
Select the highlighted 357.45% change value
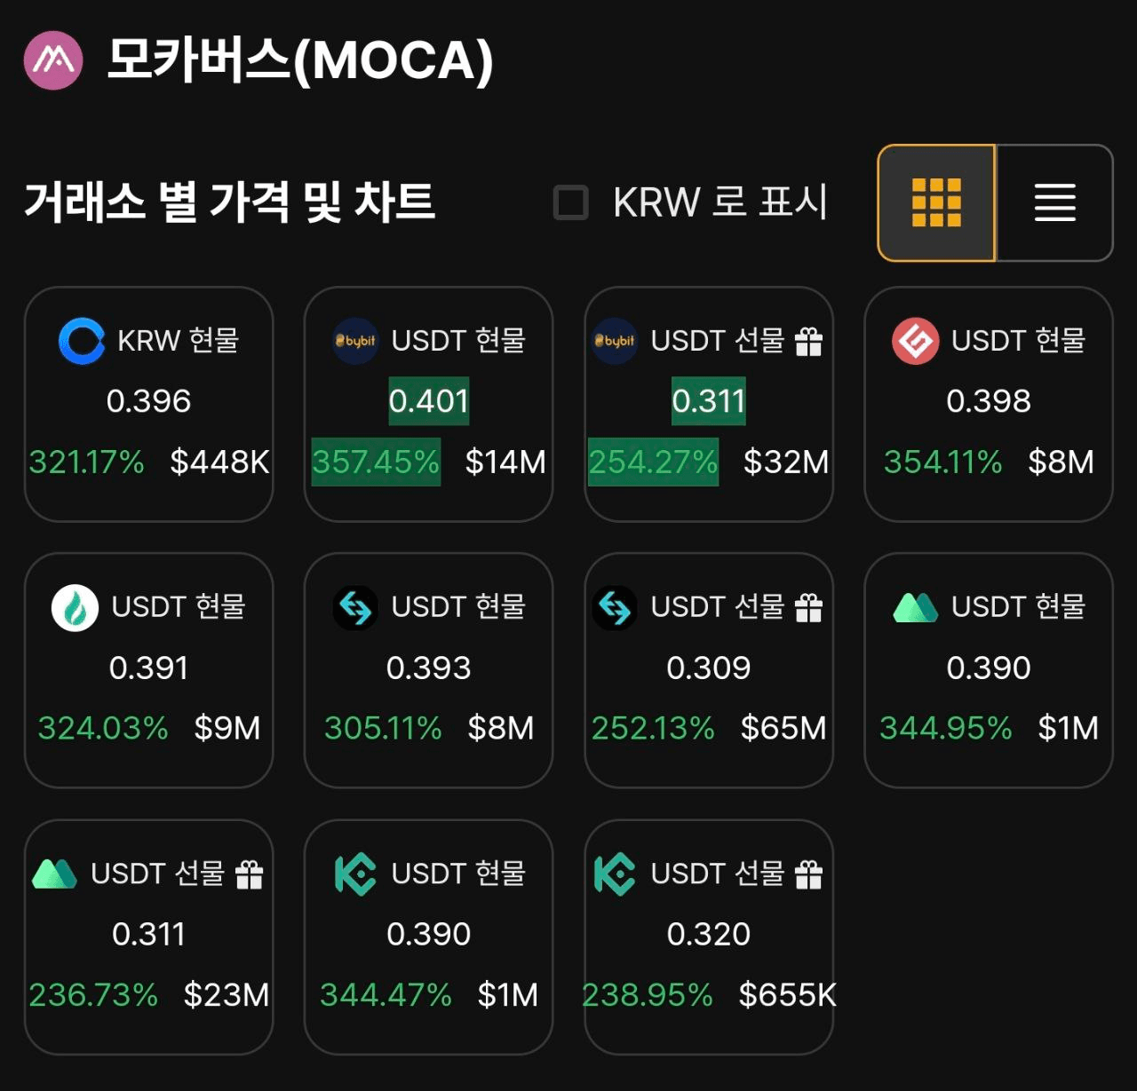coord(376,462)
